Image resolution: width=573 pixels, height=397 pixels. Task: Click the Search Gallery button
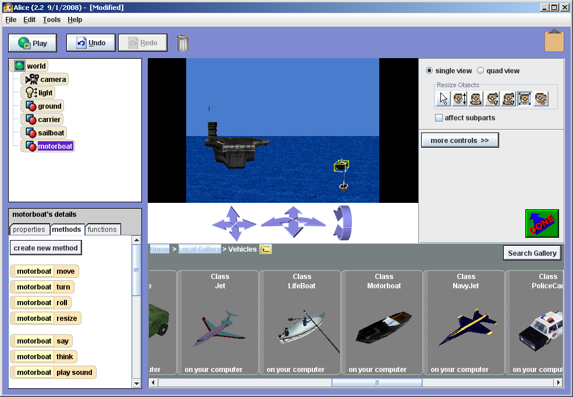point(532,253)
